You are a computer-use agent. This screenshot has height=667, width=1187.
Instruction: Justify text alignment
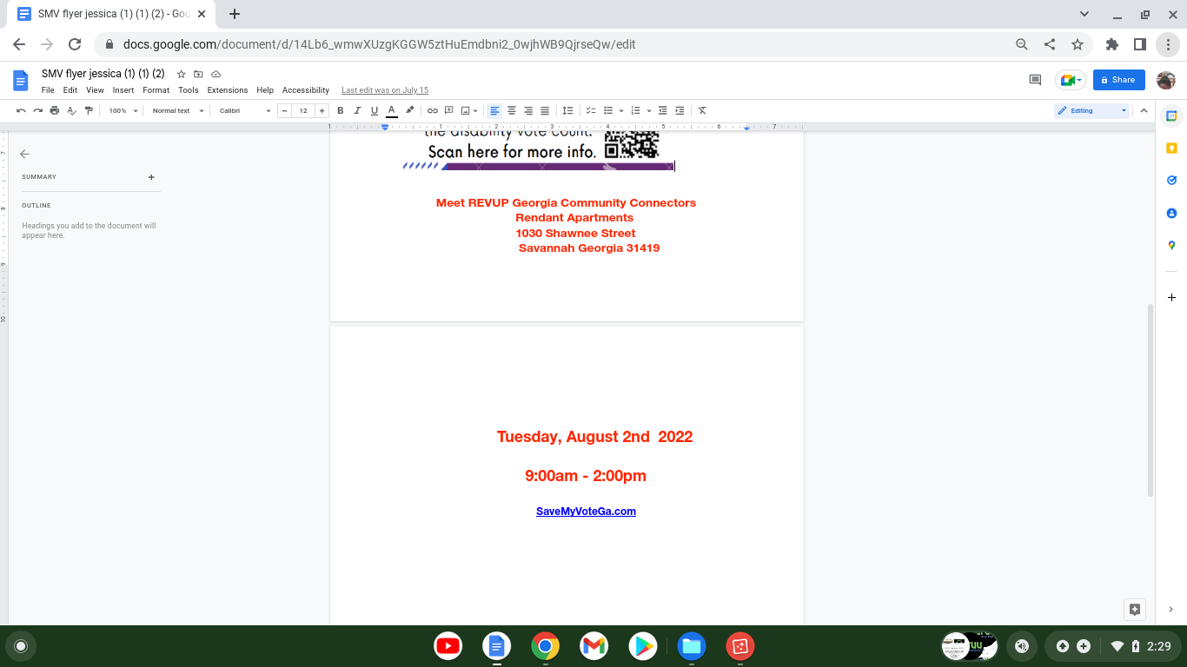(x=545, y=110)
